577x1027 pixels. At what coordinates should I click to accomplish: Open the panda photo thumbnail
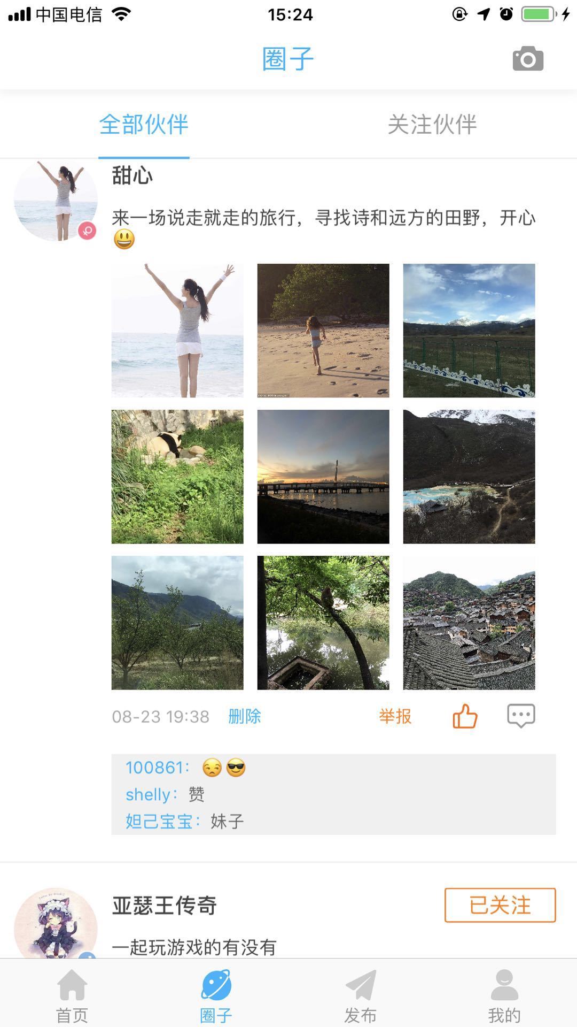click(177, 477)
